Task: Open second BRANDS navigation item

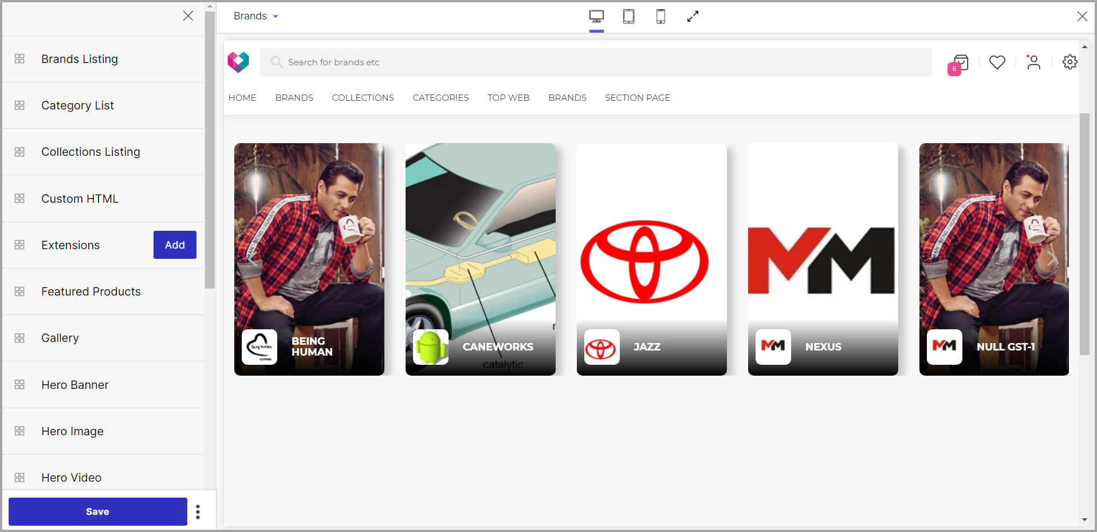Action: click(567, 98)
